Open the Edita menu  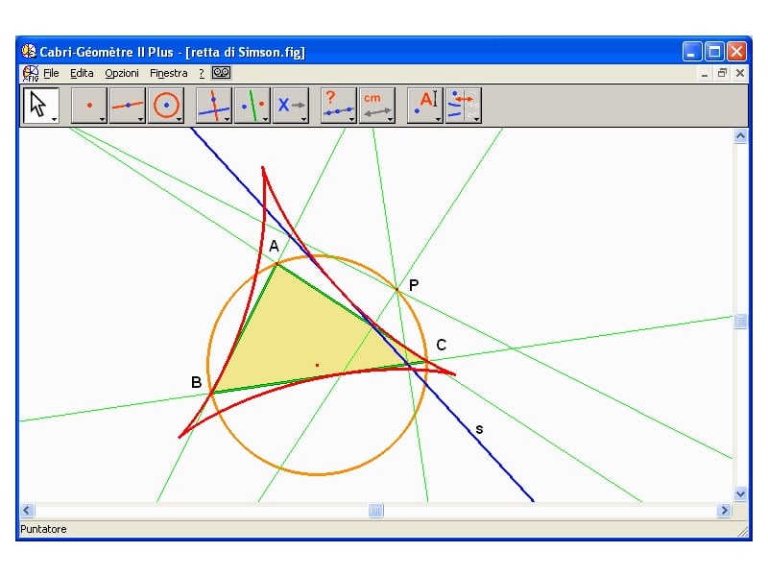point(82,73)
